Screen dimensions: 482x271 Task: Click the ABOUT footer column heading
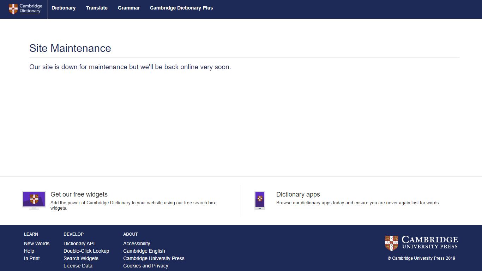131,234
